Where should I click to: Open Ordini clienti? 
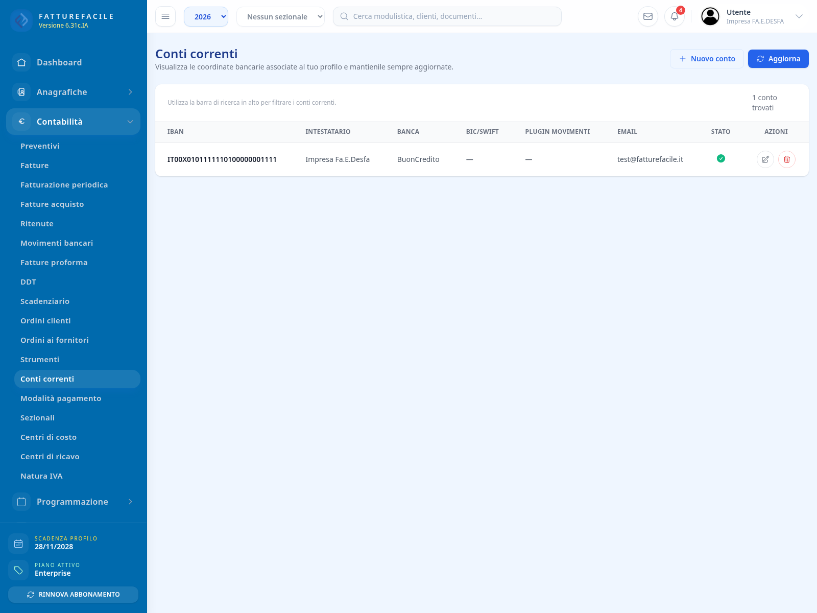[77, 321]
